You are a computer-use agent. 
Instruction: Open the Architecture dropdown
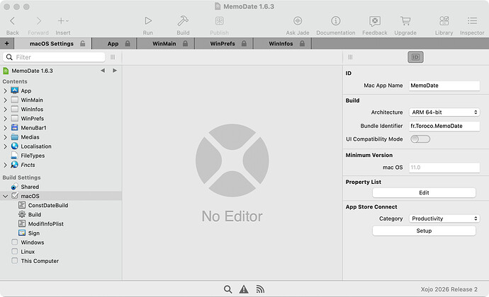point(444,112)
